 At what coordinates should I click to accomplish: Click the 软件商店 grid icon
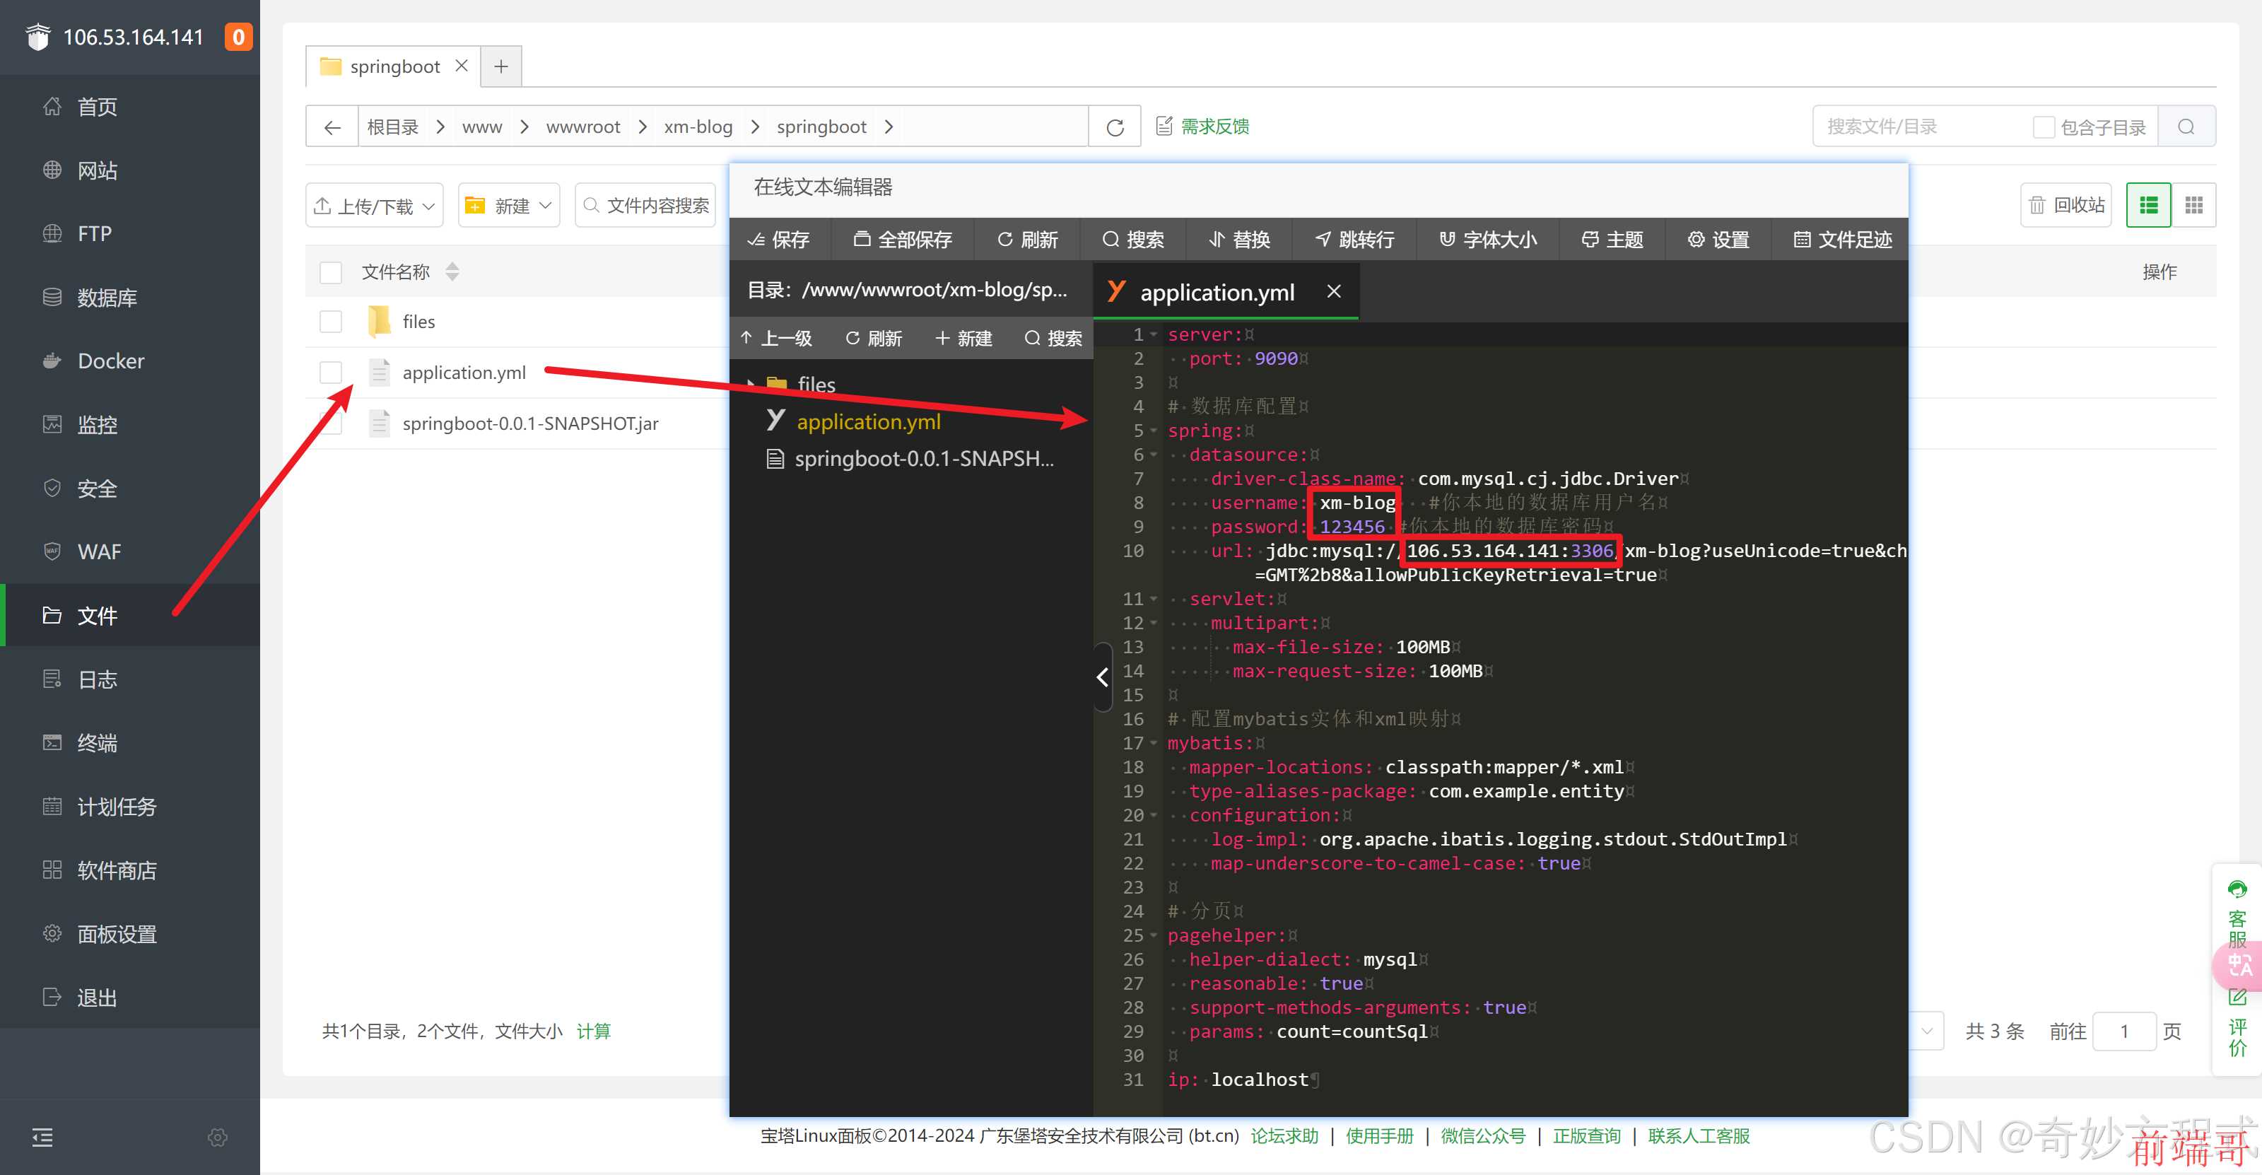point(52,870)
